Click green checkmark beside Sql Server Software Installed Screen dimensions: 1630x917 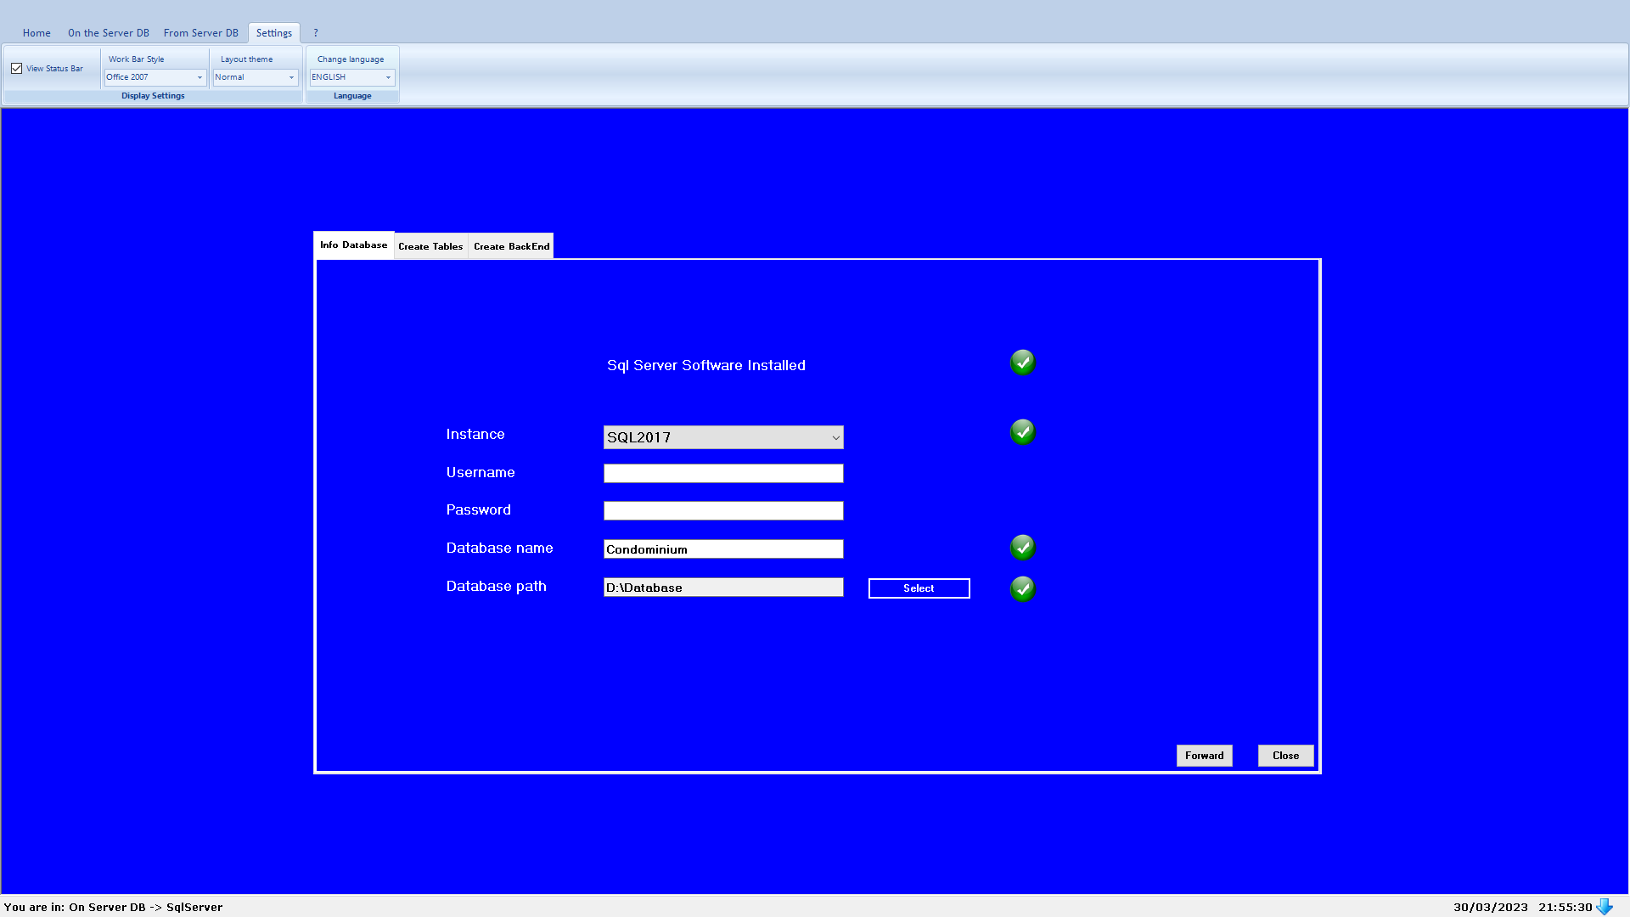click(1022, 363)
